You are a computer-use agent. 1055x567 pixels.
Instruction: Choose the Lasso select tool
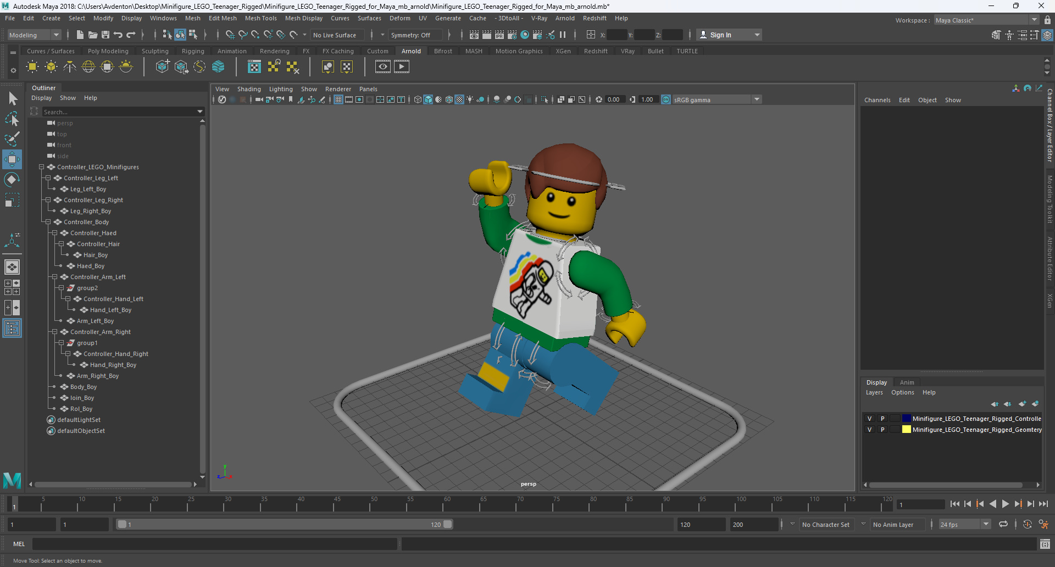tap(12, 119)
